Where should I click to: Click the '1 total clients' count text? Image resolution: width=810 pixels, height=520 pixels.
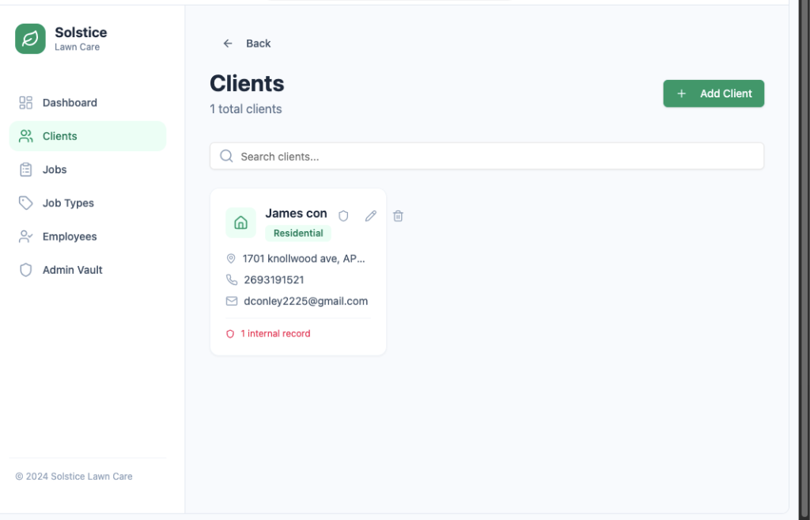tap(246, 109)
